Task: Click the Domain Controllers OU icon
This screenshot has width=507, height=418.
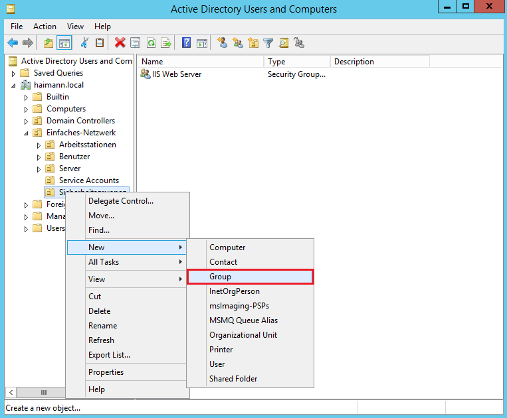Action: coord(37,121)
